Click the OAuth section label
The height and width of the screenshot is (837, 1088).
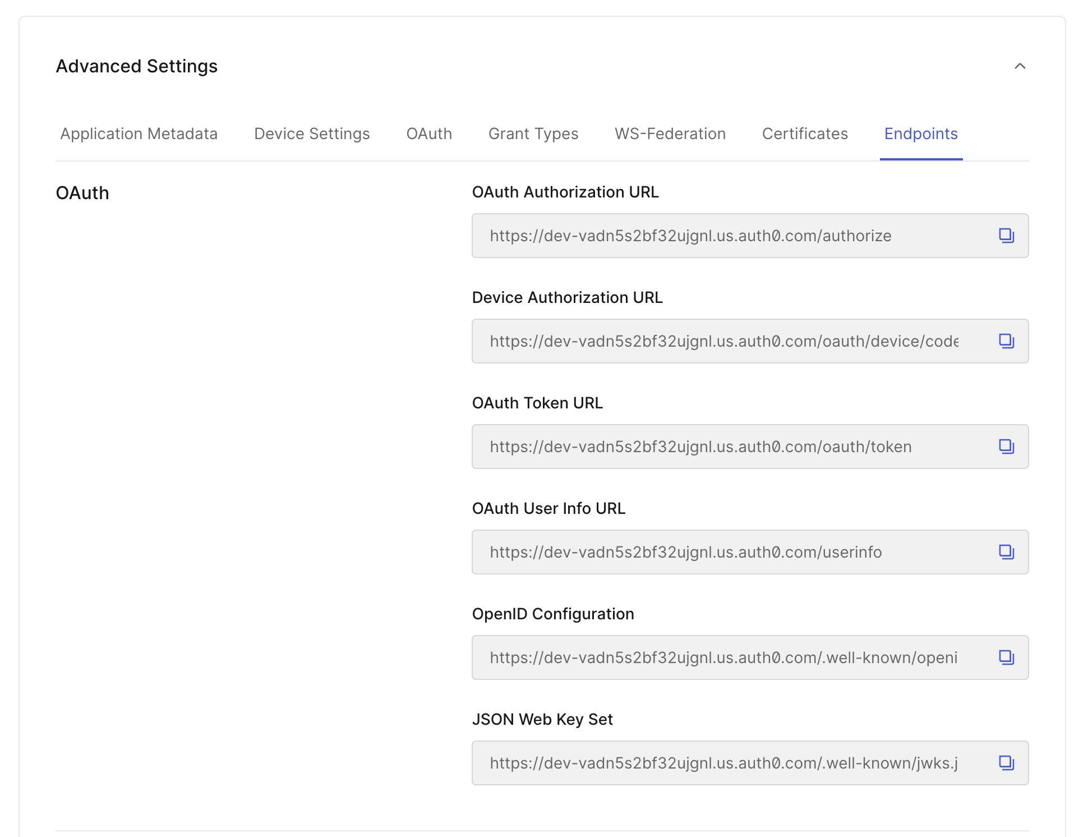[x=82, y=192]
